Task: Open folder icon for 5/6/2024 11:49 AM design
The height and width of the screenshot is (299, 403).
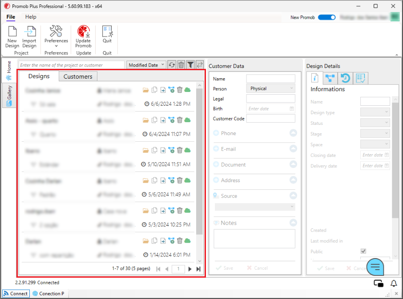Action: click(146, 181)
